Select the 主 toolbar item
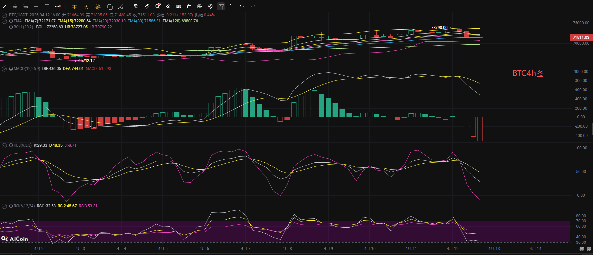 tap(74, 7)
